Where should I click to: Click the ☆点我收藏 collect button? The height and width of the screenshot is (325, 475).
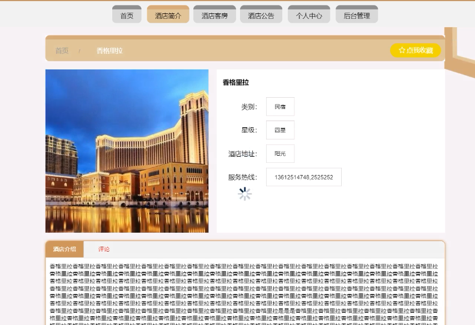pyautogui.click(x=416, y=50)
